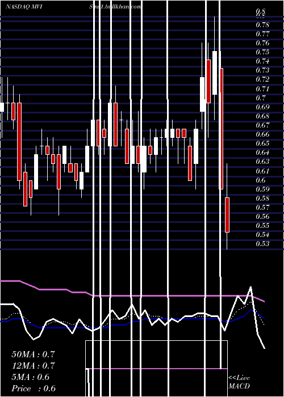
Task: Select the 0.67 price axis label
Action: 262,125
